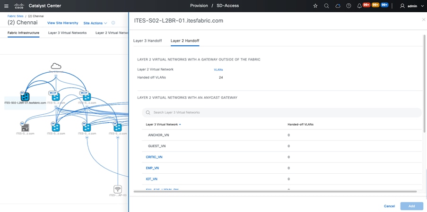The height and width of the screenshot is (212, 427).
Task: Click the orange 99+ alert badge
Action: click(x=375, y=5)
